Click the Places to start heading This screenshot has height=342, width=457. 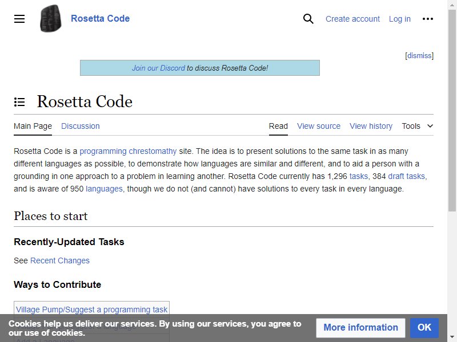click(50, 216)
